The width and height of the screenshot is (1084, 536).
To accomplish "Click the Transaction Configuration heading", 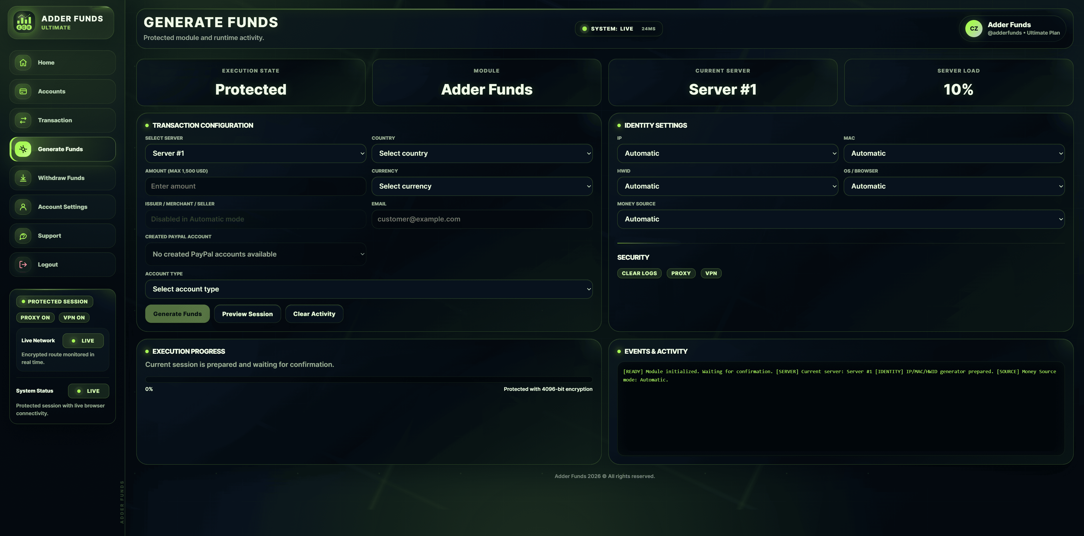I will click(x=202, y=126).
